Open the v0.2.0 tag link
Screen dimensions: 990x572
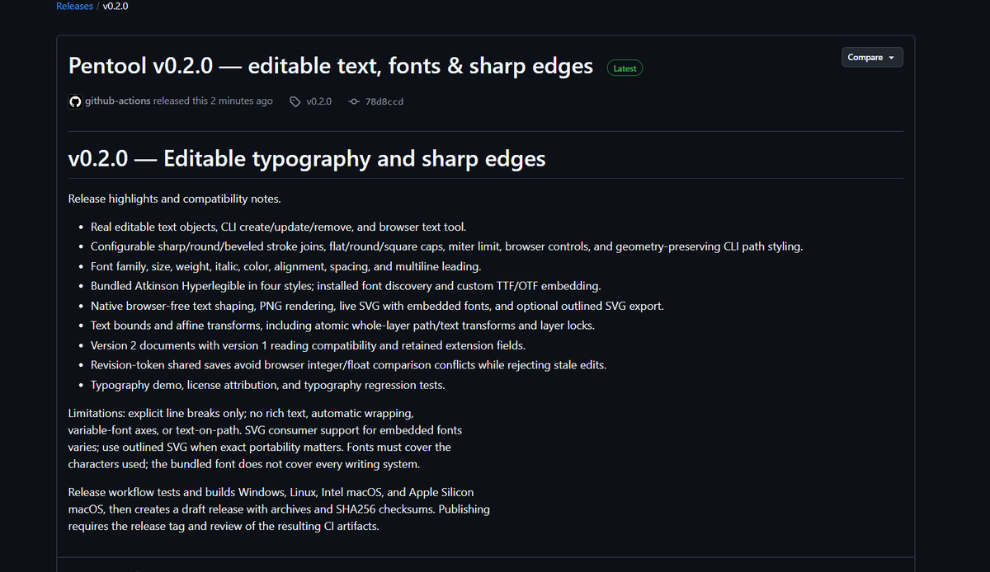[318, 101]
